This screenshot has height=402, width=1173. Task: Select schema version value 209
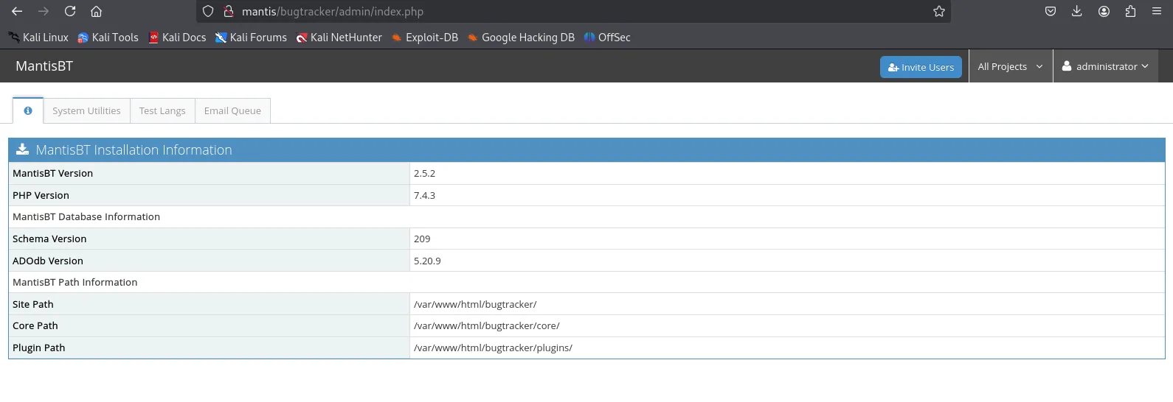coord(422,239)
